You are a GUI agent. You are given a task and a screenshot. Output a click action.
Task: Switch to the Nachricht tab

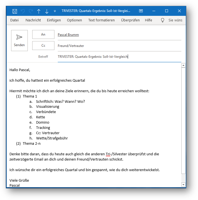point(33,20)
